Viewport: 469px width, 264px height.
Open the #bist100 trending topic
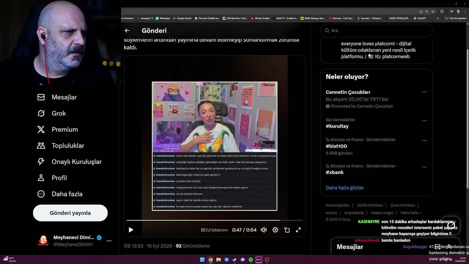pos(336,146)
